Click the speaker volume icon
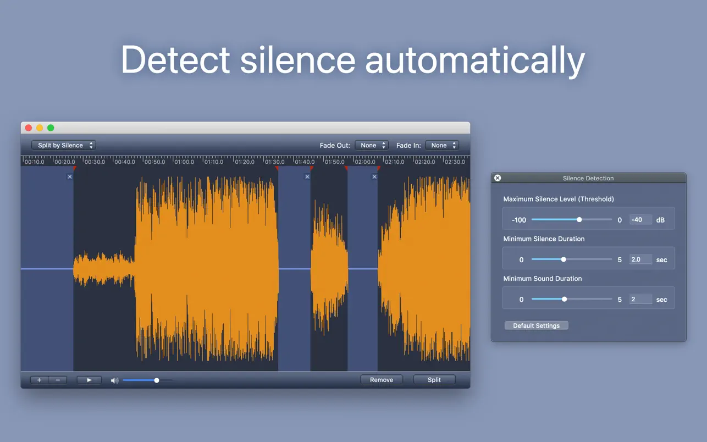The width and height of the screenshot is (707, 442). 114,380
